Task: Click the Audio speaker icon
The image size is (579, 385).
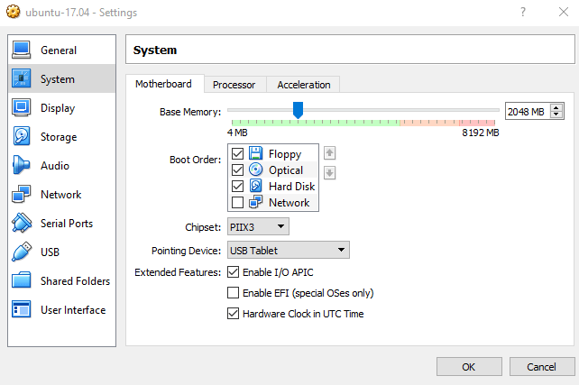Action: tap(22, 166)
